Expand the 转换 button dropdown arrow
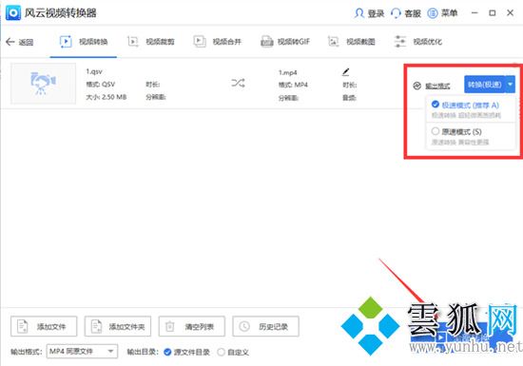This screenshot has width=523, height=366. pyautogui.click(x=511, y=85)
